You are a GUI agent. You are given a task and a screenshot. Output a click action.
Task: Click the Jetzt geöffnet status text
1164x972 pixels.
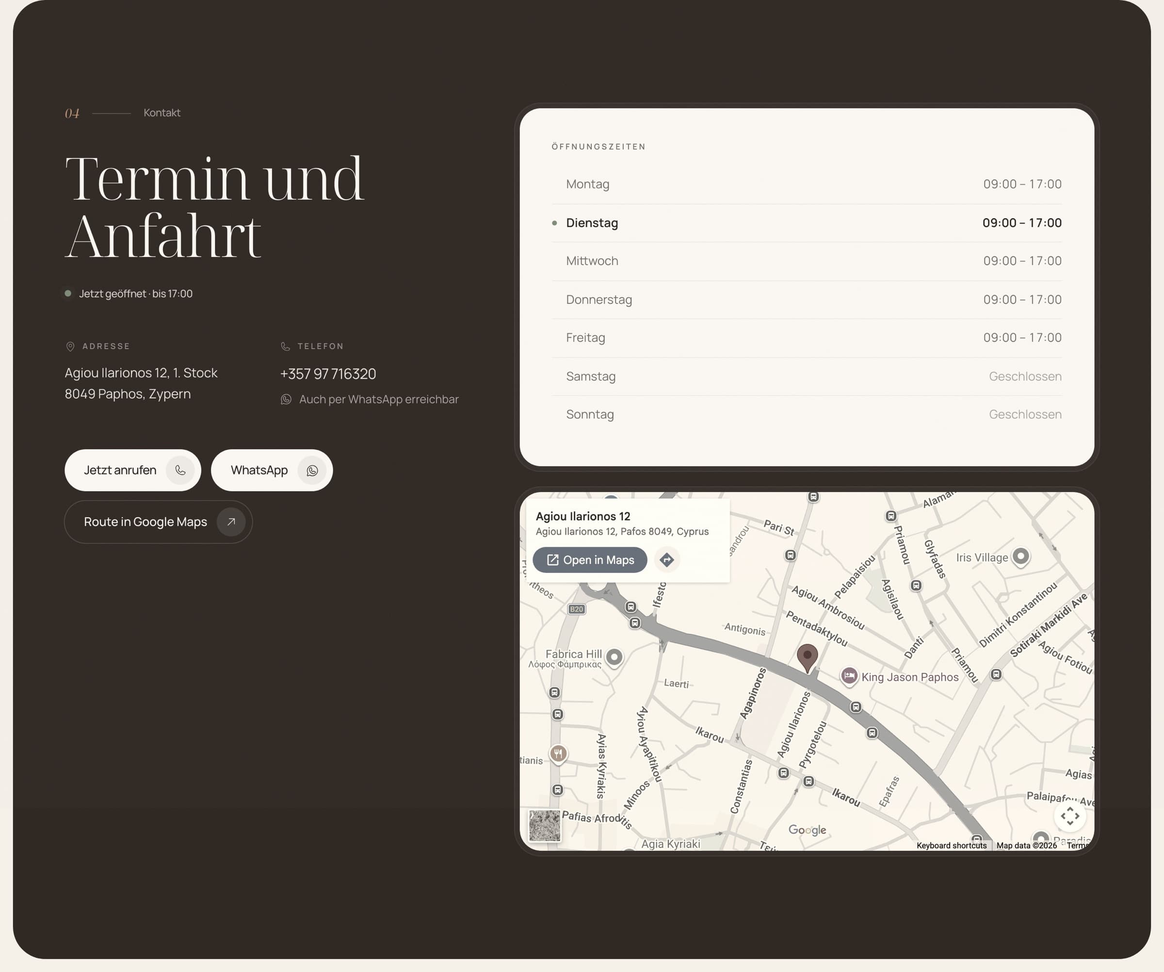136,294
